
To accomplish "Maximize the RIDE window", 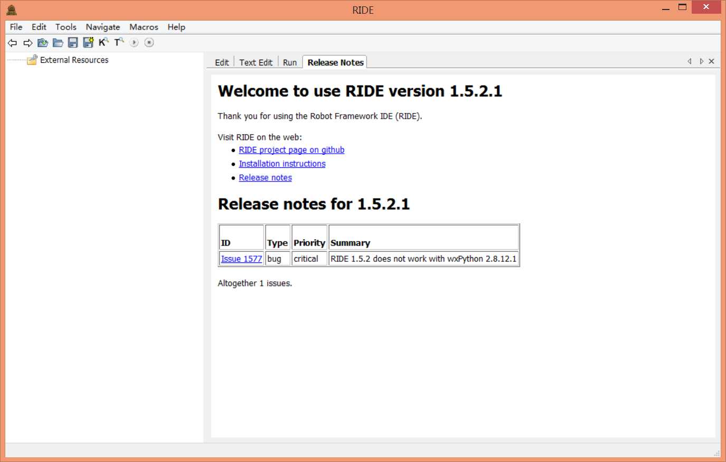I will [x=683, y=7].
